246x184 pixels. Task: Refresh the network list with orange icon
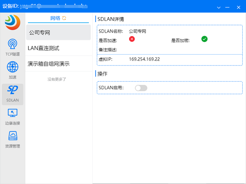coord(64,18)
